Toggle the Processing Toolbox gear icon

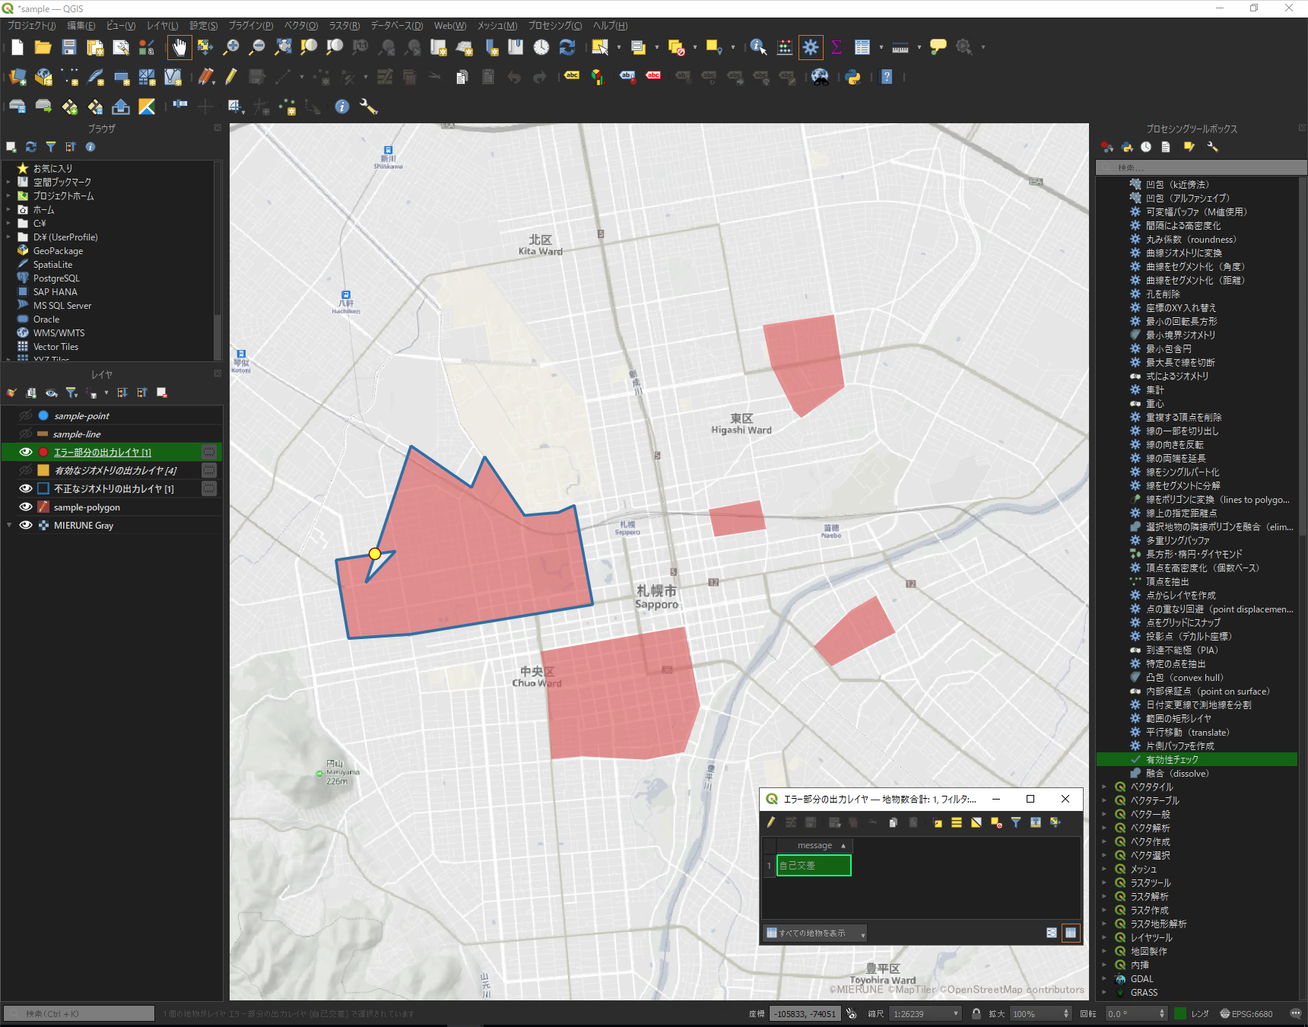pyautogui.click(x=811, y=47)
